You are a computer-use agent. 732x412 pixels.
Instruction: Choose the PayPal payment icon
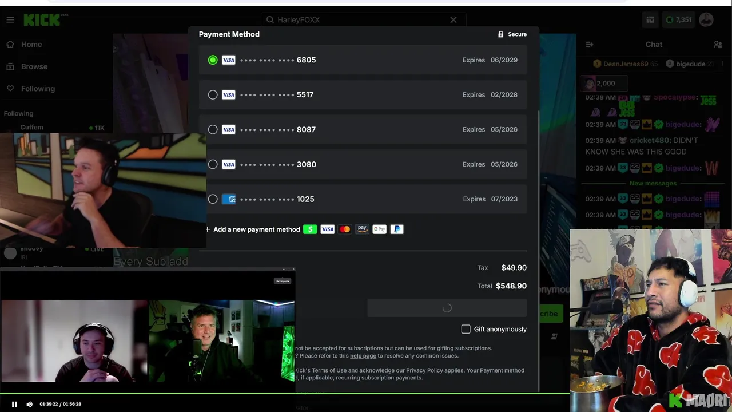click(x=397, y=229)
